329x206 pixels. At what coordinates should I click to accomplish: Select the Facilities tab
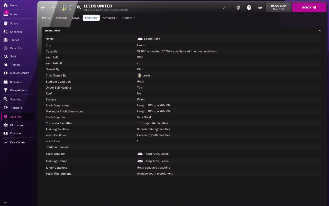(91, 18)
